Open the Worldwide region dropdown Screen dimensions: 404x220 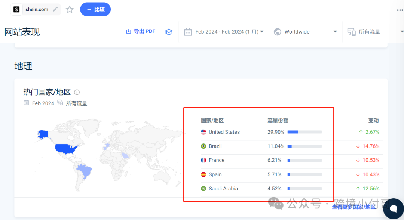point(305,31)
